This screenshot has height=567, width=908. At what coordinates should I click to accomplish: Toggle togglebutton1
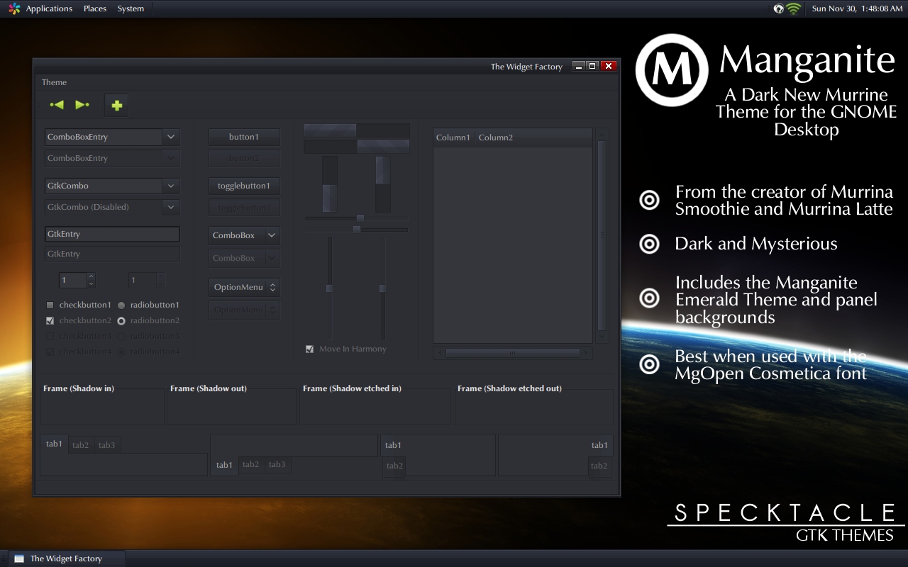[x=244, y=186]
